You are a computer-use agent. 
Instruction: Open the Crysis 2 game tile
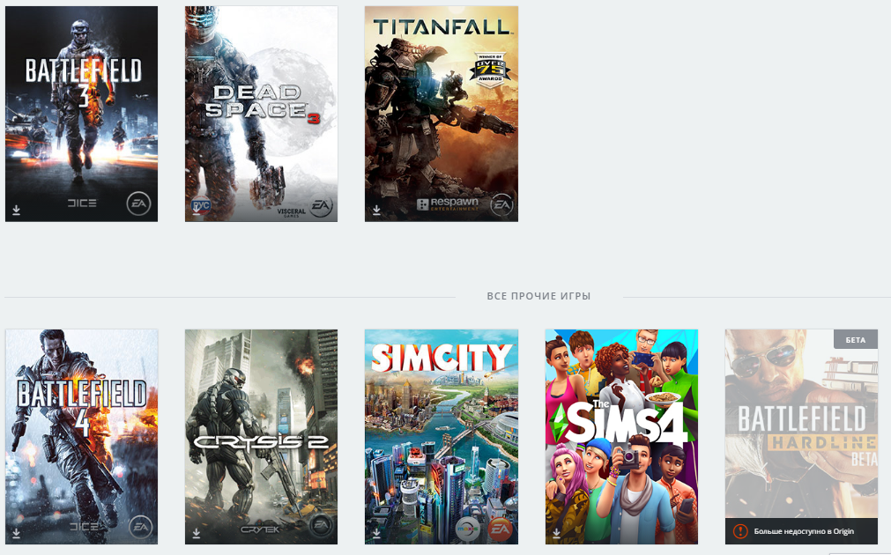tap(261, 437)
